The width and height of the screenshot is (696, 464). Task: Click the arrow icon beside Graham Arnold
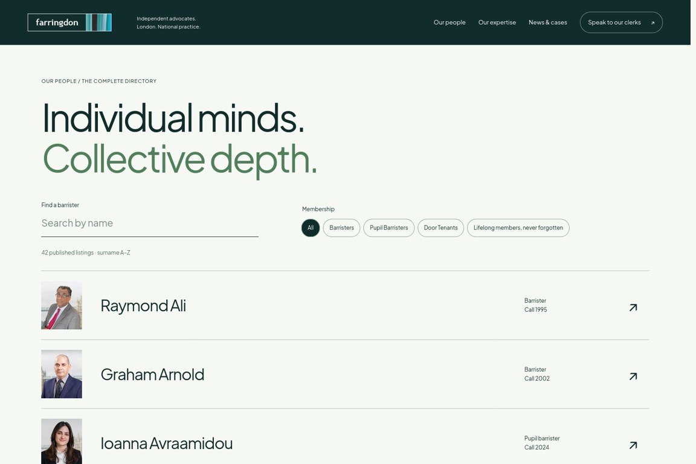point(633,376)
